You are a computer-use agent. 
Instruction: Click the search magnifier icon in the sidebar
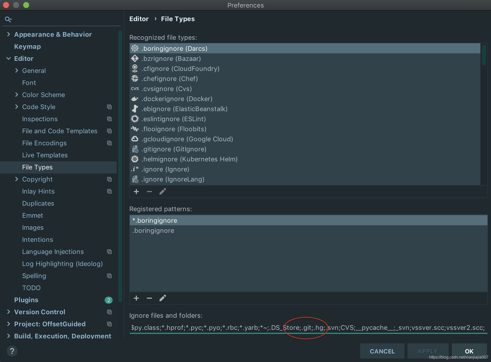coord(8,19)
